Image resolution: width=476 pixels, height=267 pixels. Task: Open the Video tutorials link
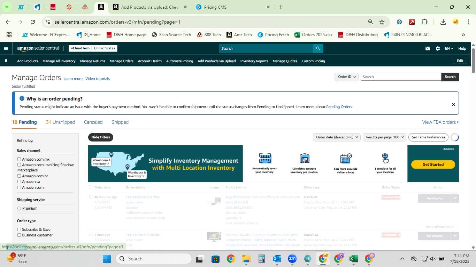point(98,79)
